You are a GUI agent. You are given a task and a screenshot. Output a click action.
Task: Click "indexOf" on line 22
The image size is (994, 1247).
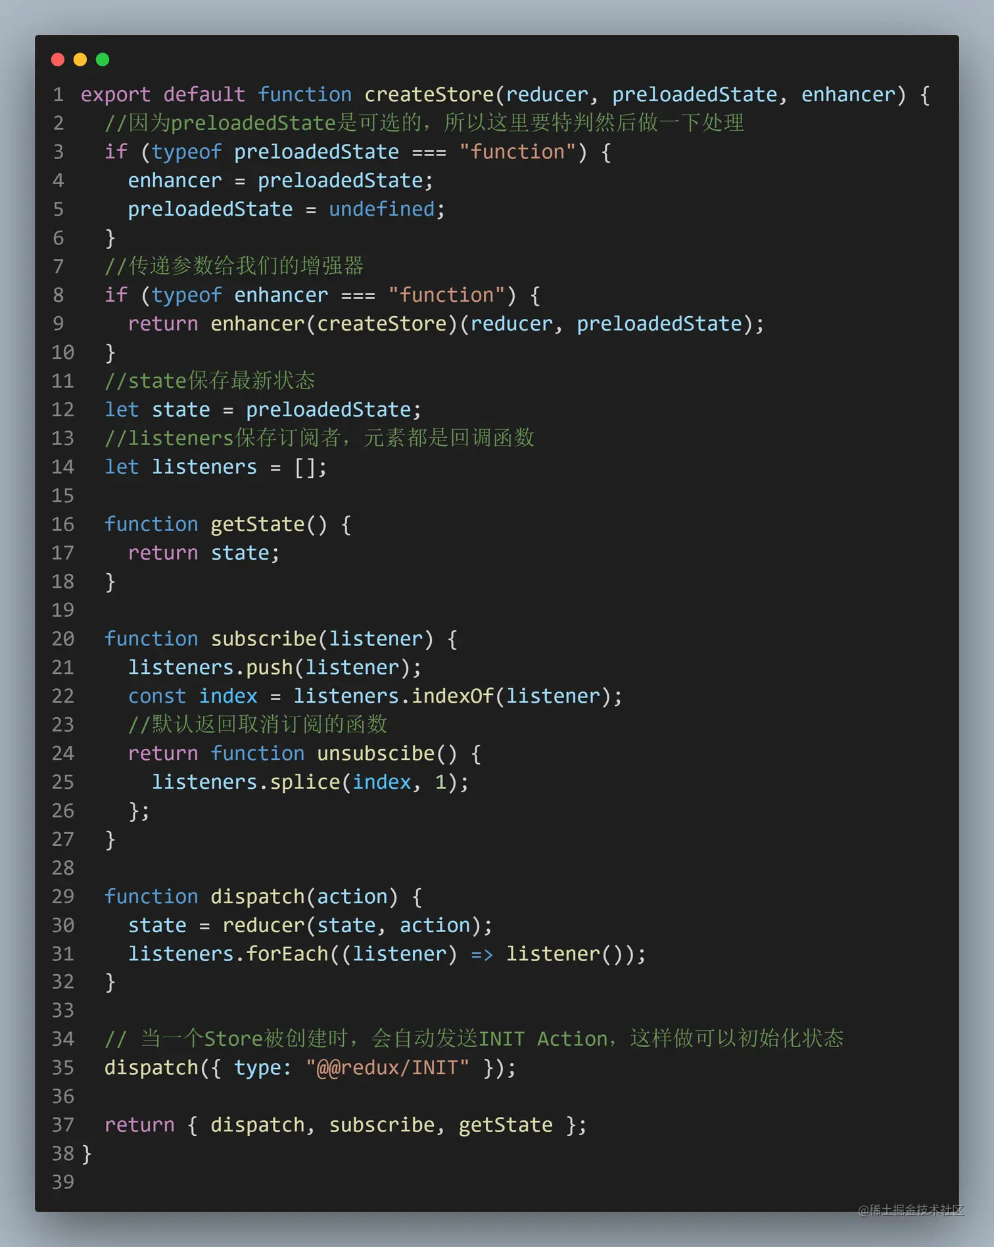[x=452, y=696]
